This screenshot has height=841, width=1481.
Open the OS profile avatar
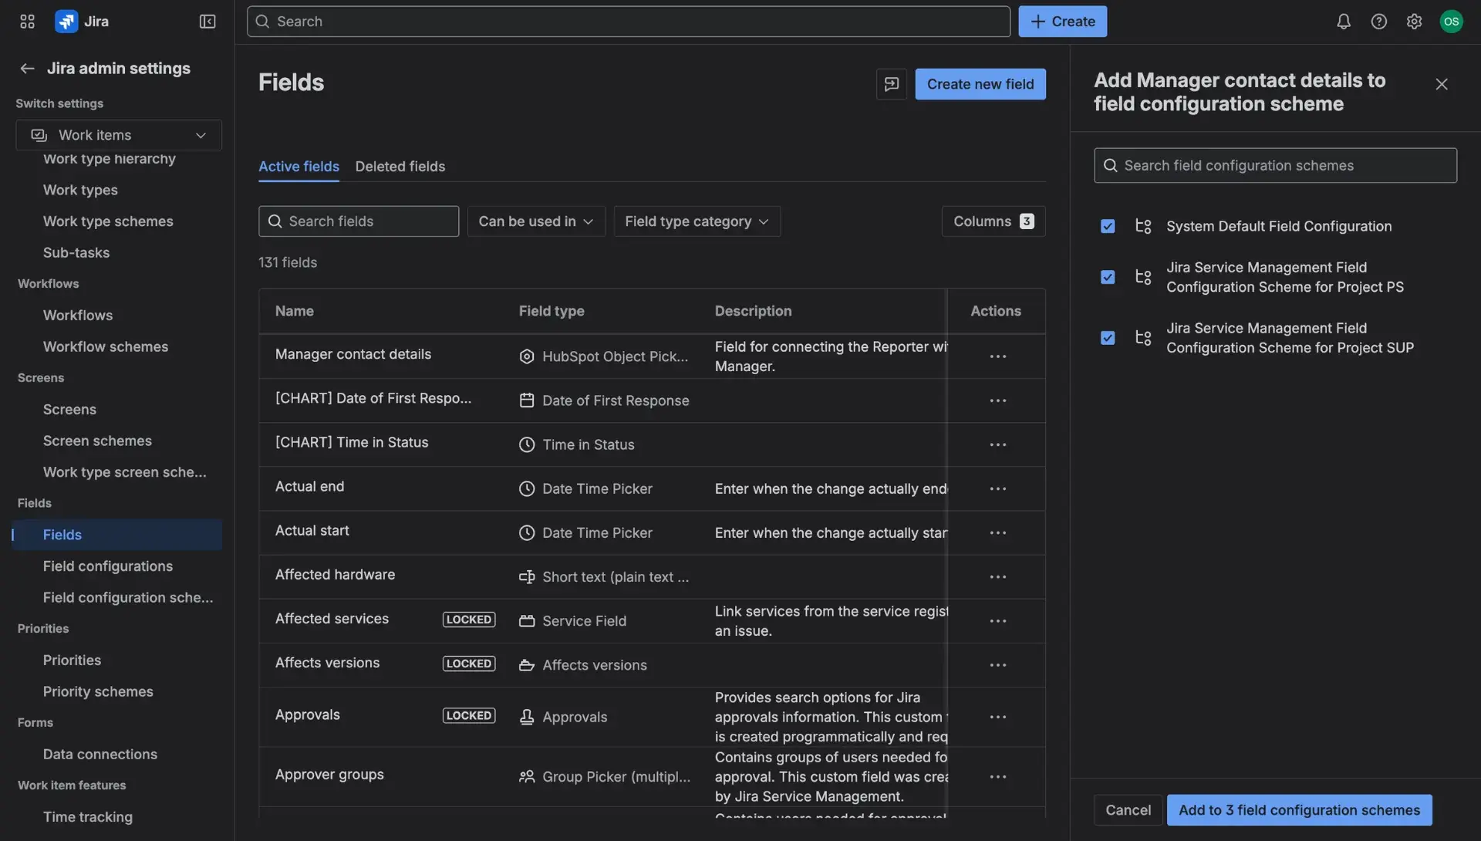coord(1452,21)
